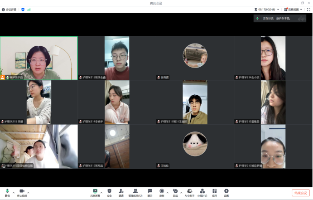Viewport: 313px width, 200px height.
Task: Open the Chat (聊天) panel
Action: 150,192
